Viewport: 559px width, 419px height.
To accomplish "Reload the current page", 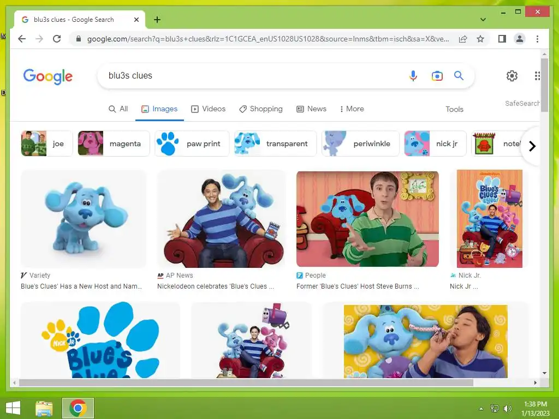I will [57, 39].
